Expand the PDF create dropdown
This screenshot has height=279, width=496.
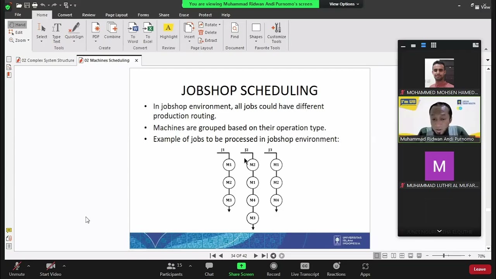[x=96, y=41]
